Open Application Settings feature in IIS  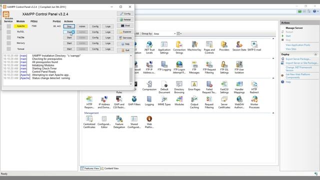pyautogui.click(x=164, y=47)
